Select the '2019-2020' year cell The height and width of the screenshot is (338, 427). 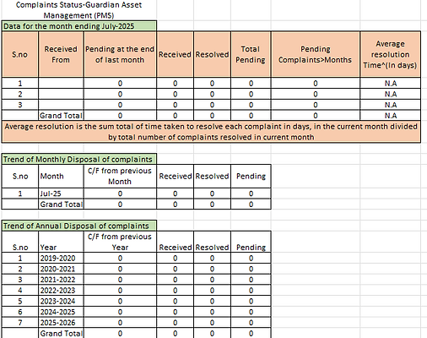coord(61,258)
